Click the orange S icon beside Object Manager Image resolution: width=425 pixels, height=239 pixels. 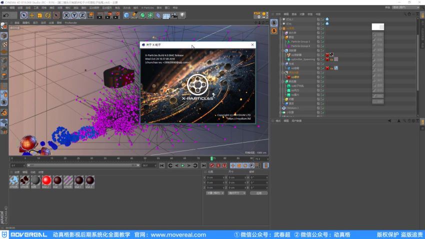coord(274,30)
